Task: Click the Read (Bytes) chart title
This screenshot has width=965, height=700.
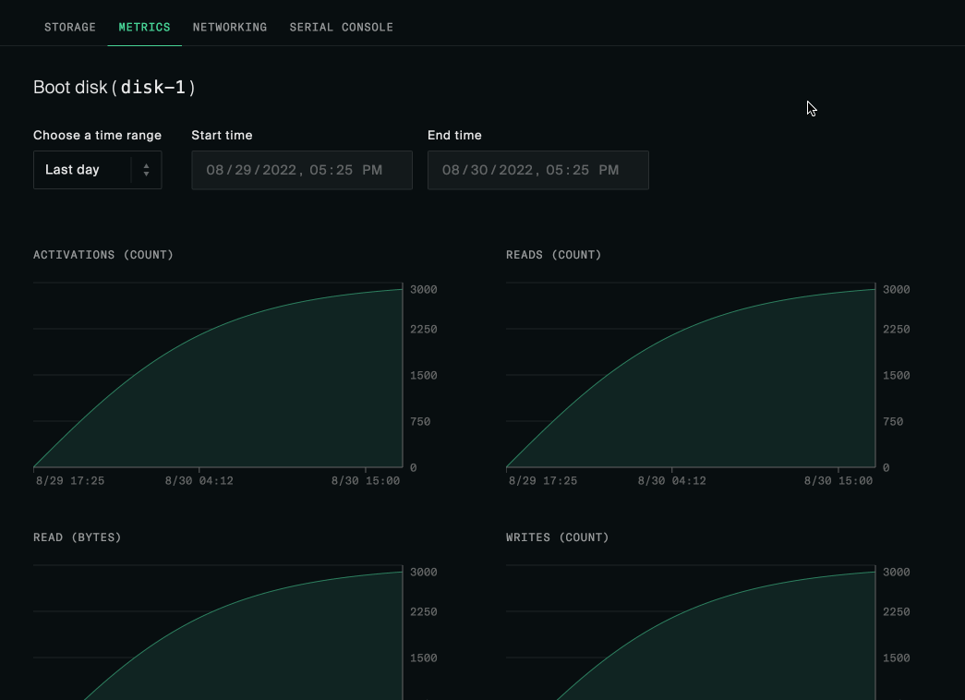Action: tap(78, 537)
